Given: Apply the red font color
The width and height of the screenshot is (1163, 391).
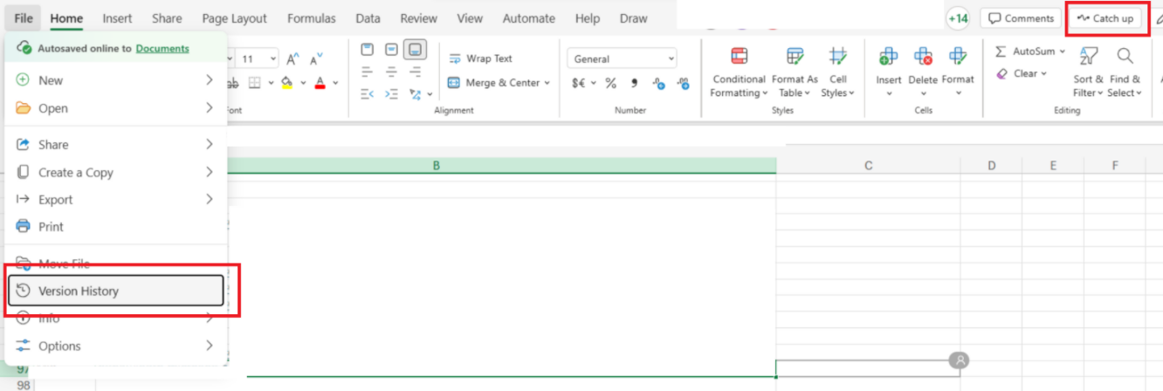Looking at the screenshot, I should [x=320, y=83].
